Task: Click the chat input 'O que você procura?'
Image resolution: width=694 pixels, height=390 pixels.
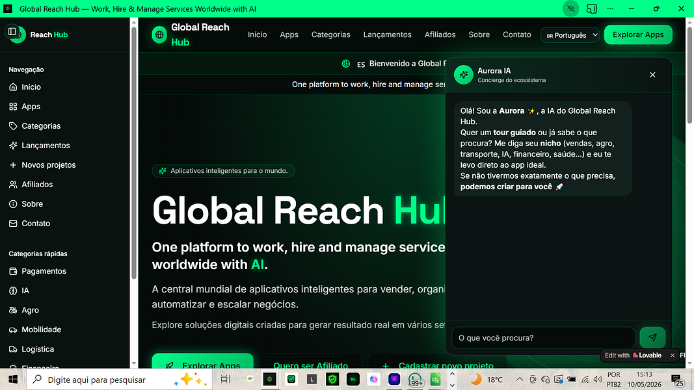Action: click(543, 338)
